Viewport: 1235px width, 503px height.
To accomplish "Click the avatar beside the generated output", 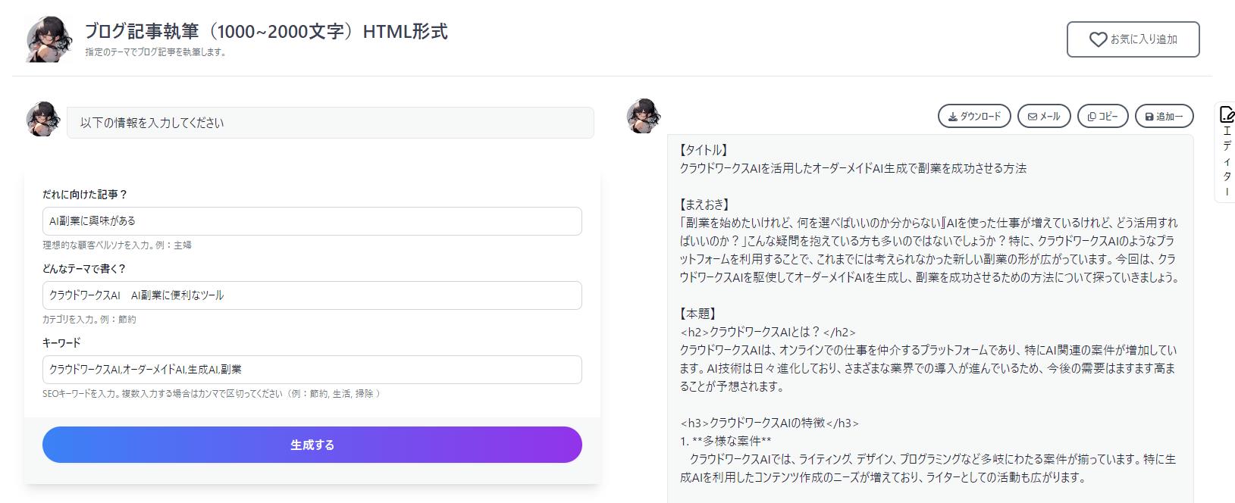I will click(x=644, y=116).
